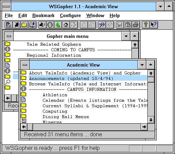Click Academic View vertical scrollbar up arrow
Image resolution: width=175 pixels, height=154 pixels.
pyautogui.click(x=151, y=73)
